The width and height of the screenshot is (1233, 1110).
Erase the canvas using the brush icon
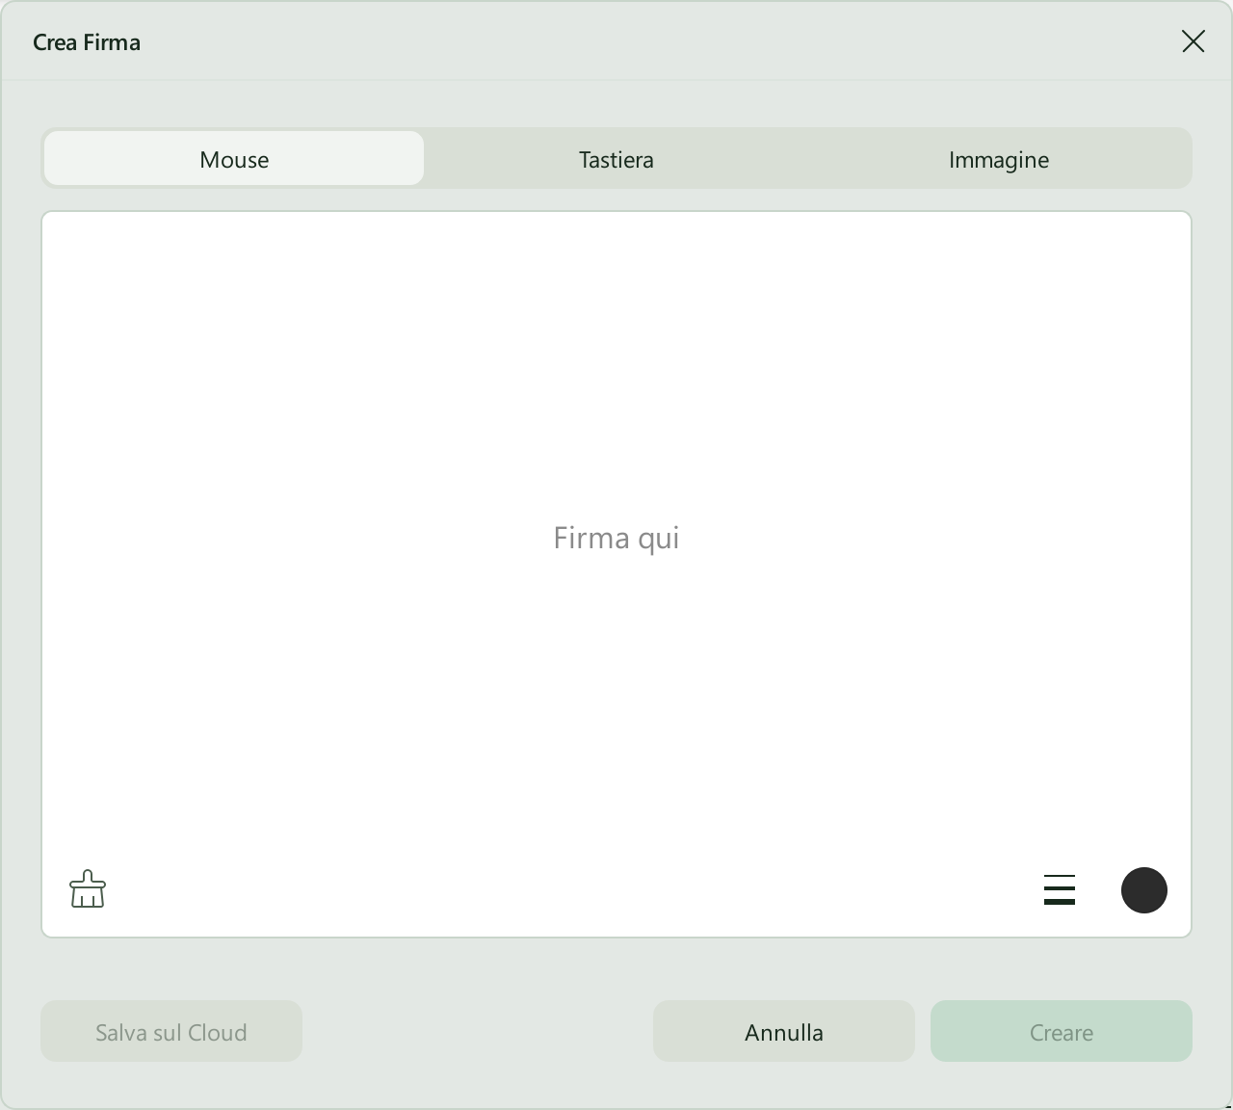[88, 889]
